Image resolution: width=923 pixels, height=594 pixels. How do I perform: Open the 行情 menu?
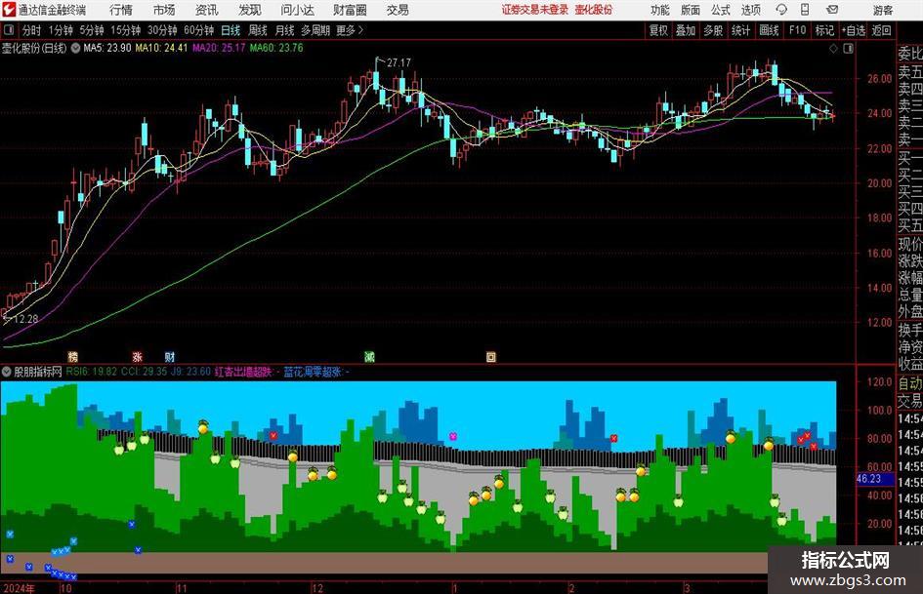click(121, 10)
